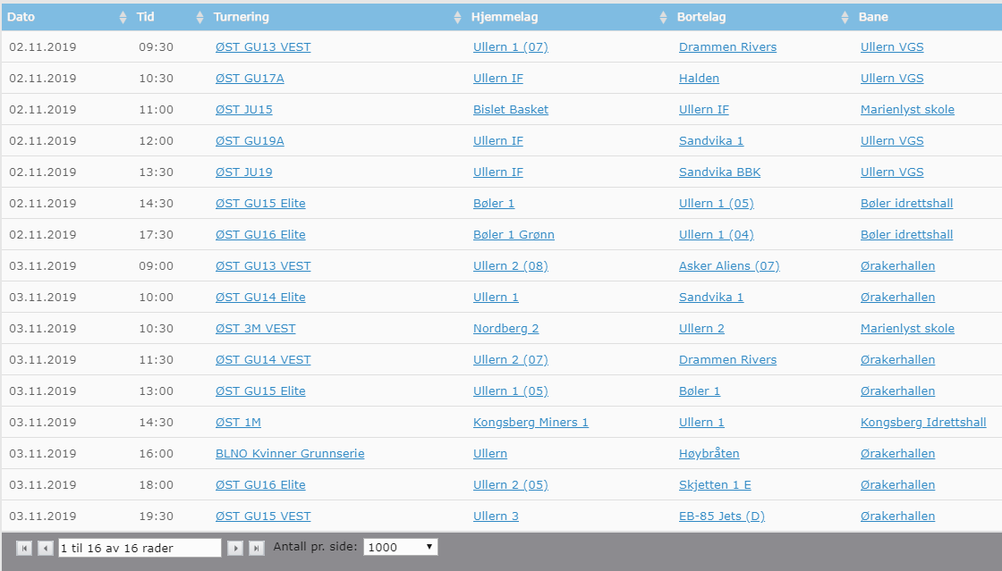Select the Høybråten away team link
This screenshot has height=571, width=1002.
tap(709, 453)
